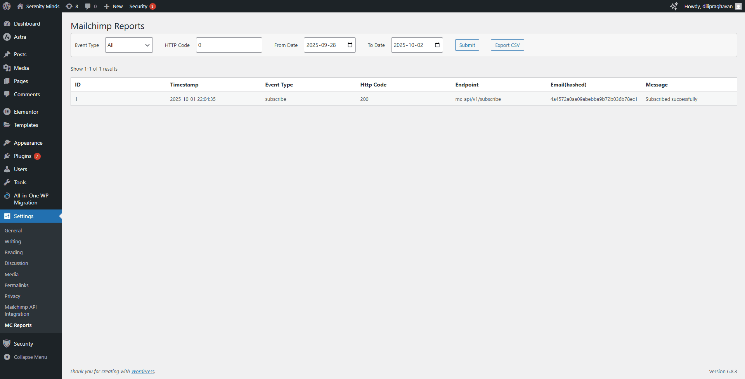Screen dimensions: 745x379
Task: Open calendar picker for From Date
Action: click(350, 45)
